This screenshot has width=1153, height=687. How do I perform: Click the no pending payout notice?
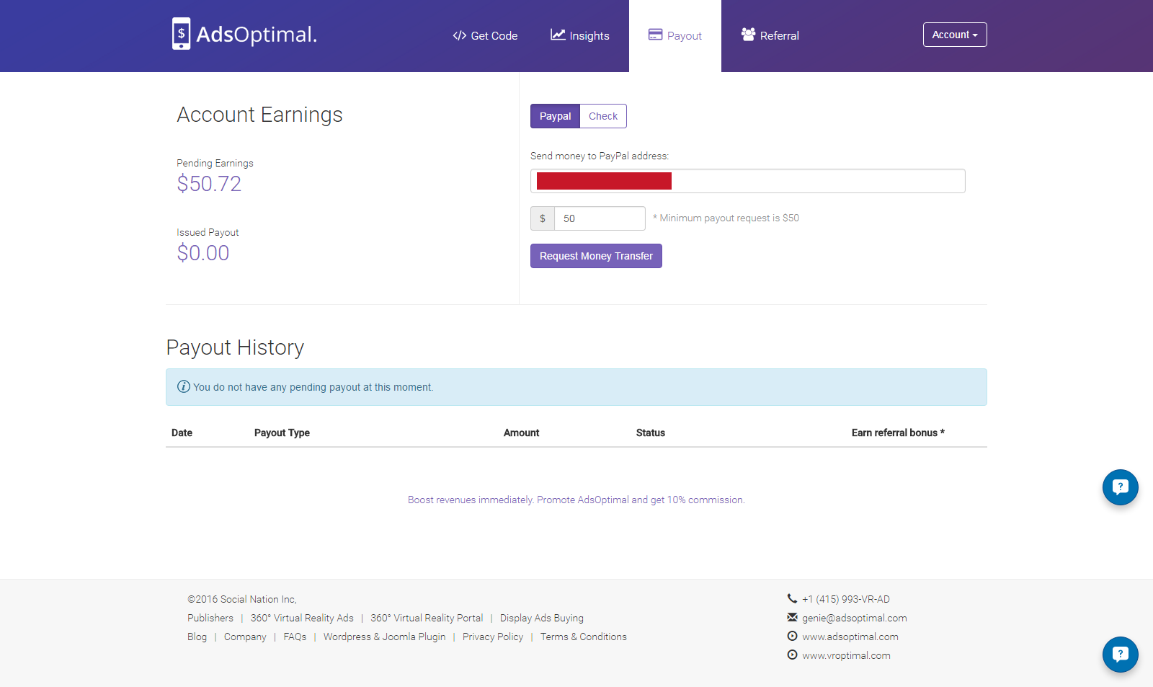tap(576, 387)
